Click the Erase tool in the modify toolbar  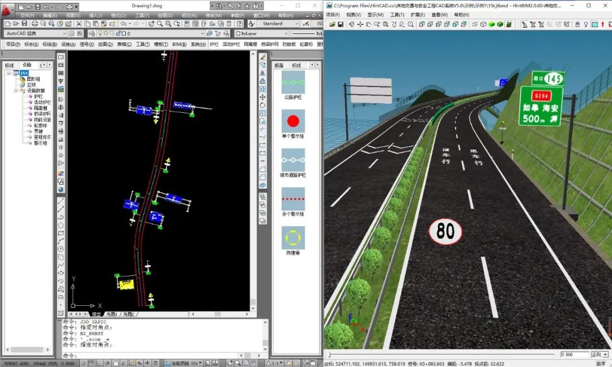[263, 57]
